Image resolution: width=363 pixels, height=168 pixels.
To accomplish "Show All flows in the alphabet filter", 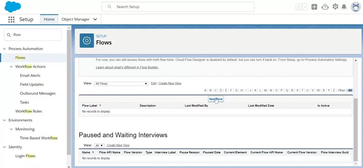I will coord(350,90).
